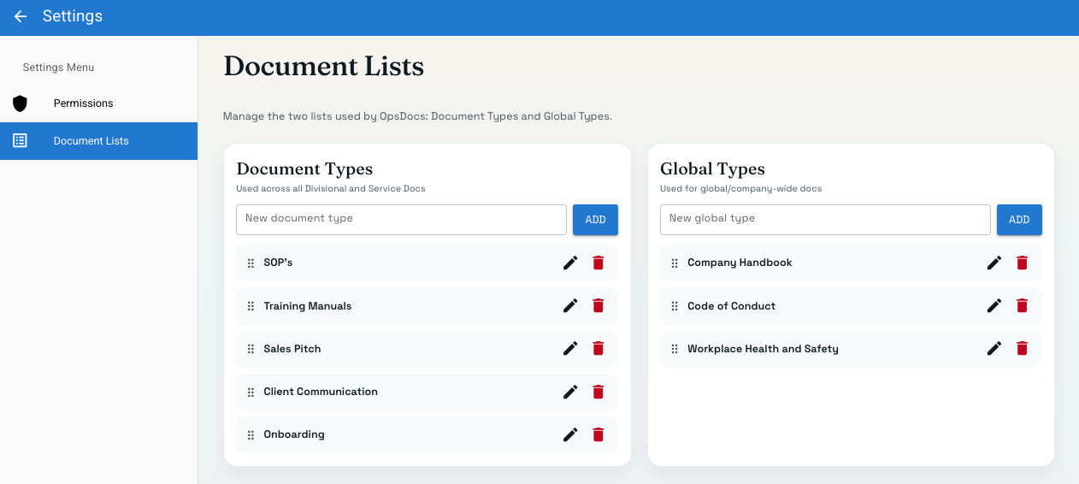Click the Permissions shield icon
The width and height of the screenshot is (1079, 484).
click(20, 103)
